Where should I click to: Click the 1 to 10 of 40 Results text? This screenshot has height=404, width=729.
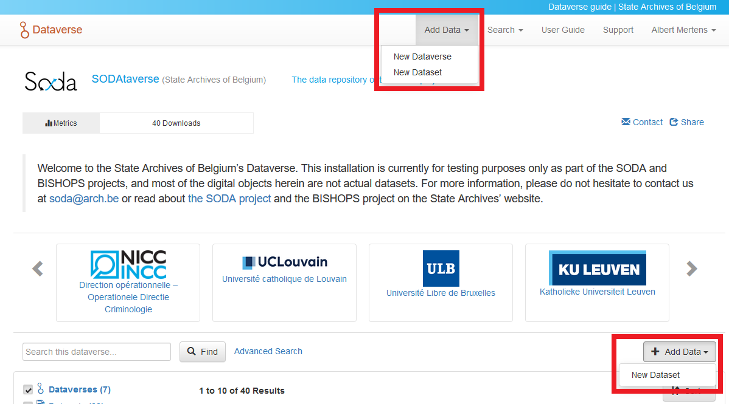tap(242, 391)
